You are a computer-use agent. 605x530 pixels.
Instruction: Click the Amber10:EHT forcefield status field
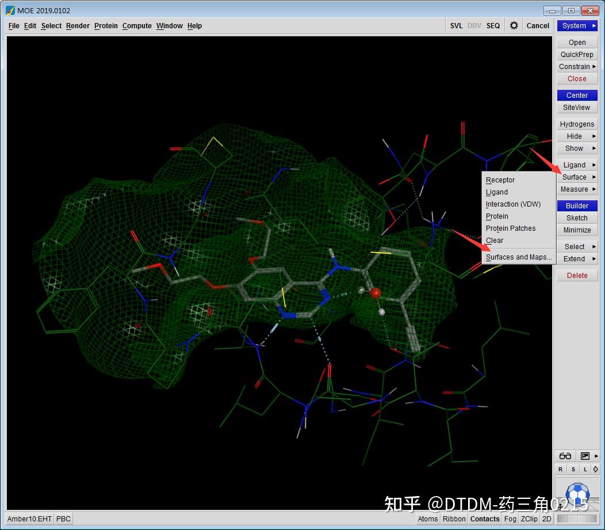[29, 518]
